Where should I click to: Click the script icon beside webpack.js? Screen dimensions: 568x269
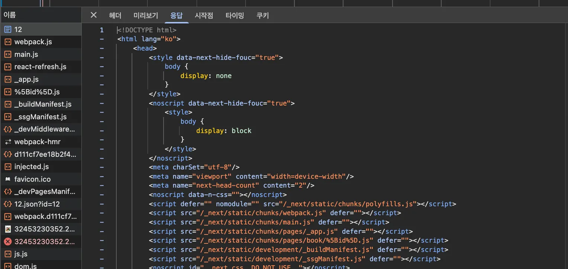click(7, 42)
